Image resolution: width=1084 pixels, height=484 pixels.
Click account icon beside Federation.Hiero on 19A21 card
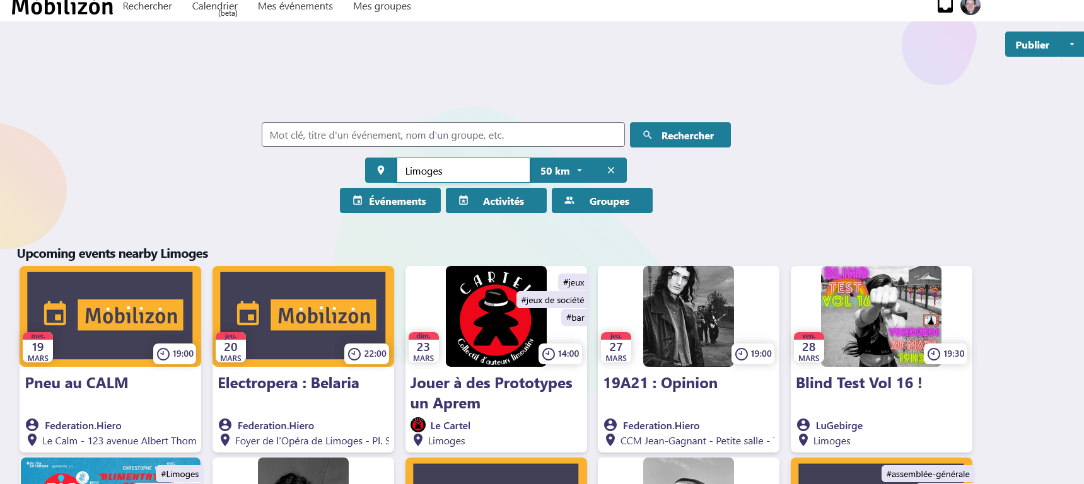pos(610,425)
